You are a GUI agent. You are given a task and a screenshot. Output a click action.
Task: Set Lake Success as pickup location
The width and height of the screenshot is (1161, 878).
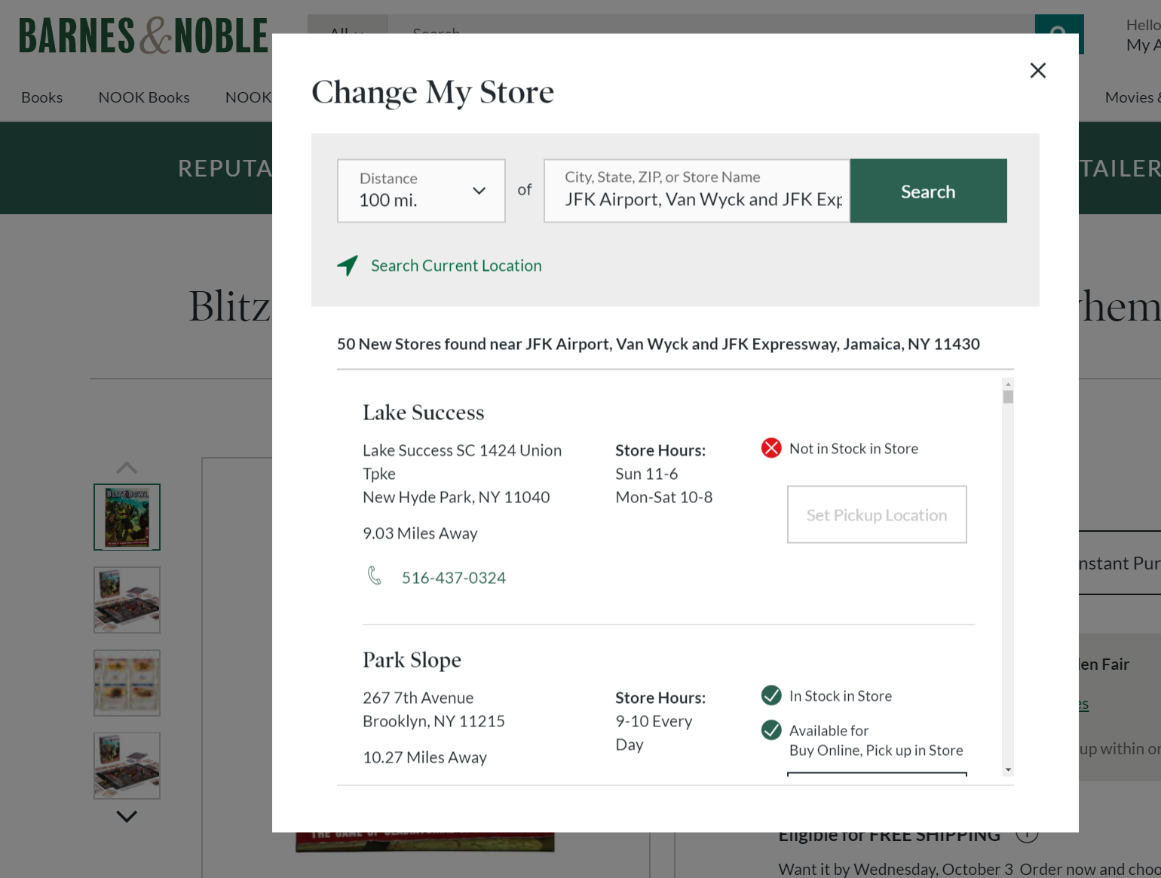(x=877, y=514)
